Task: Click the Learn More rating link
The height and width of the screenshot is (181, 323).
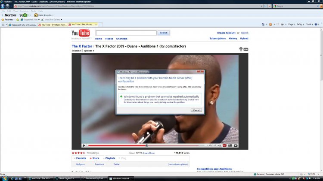Action: pyautogui.click(x=149, y=153)
